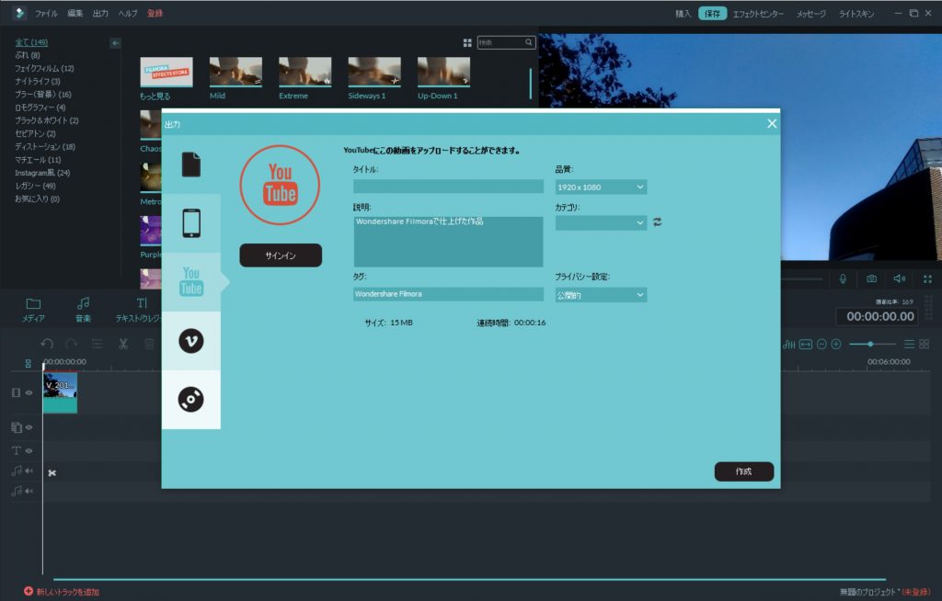Click the タグ tags input field
942x601 pixels.
(448, 293)
